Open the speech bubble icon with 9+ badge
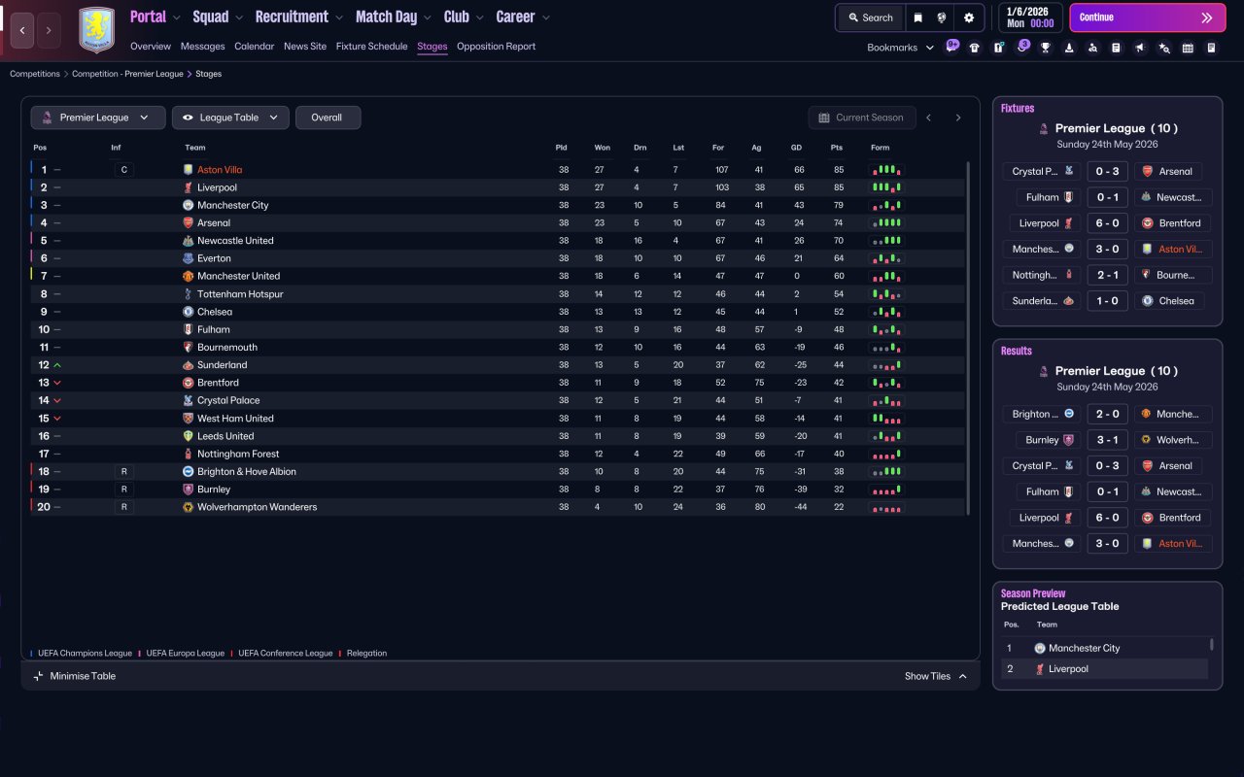This screenshot has width=1244, height=777. (951, 47)
